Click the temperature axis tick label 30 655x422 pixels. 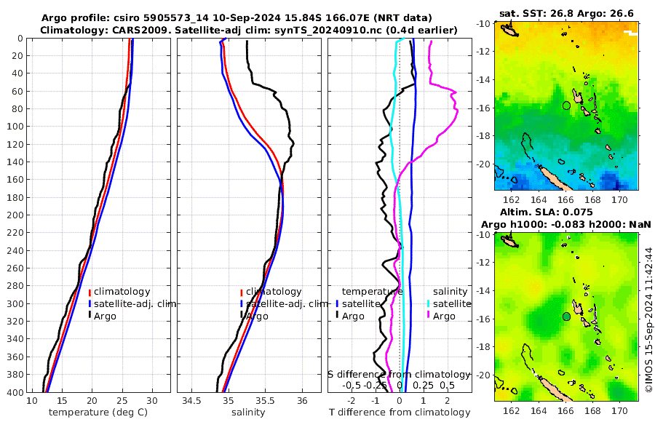click(x=152, y=401)
